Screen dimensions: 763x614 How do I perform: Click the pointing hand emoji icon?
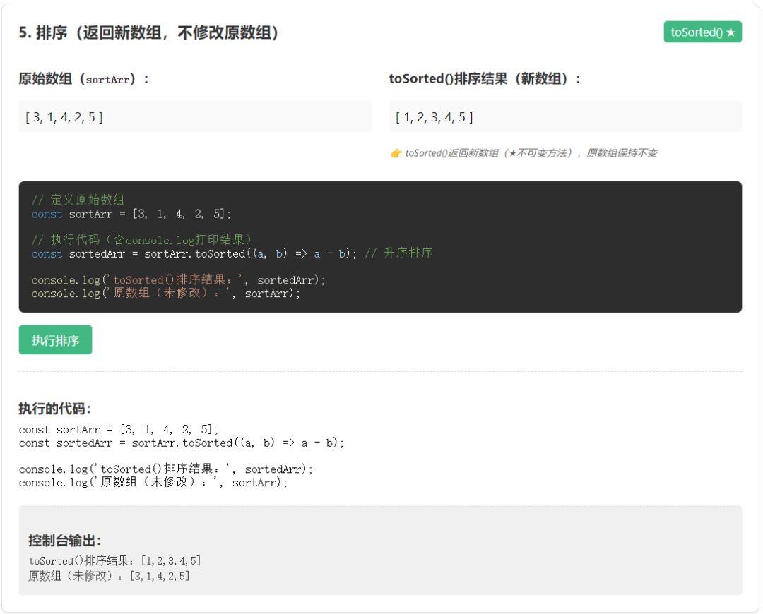(x=396, y=154)
